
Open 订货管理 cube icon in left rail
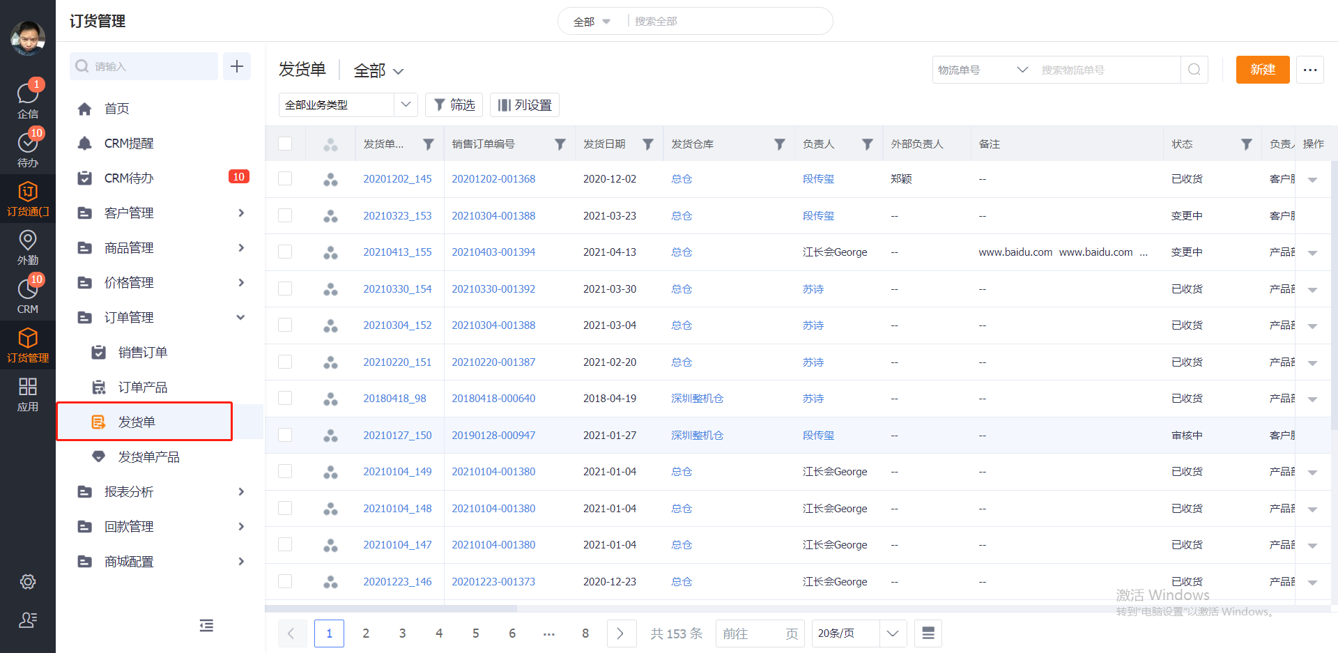point(28,345)
